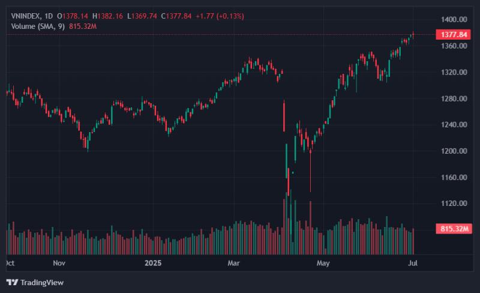The image size is (480, 293).
Task: Click the 1120.00 price scale label
Action: [x=454, y=204]
